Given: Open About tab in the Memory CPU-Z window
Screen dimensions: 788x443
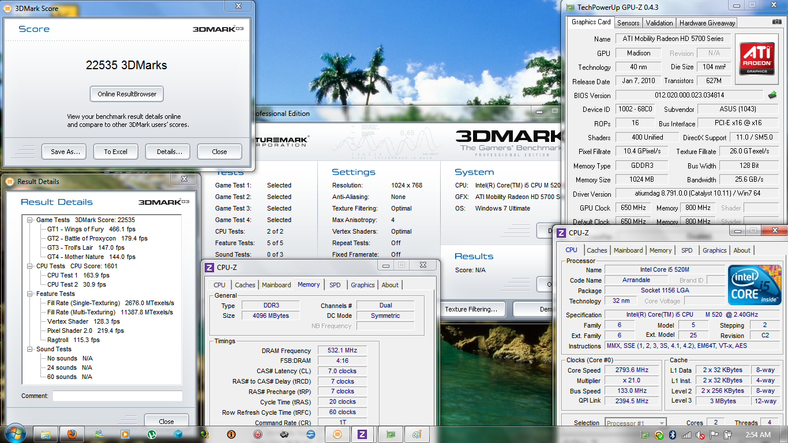Looking at the screenshot, I should tap(390, 285).
